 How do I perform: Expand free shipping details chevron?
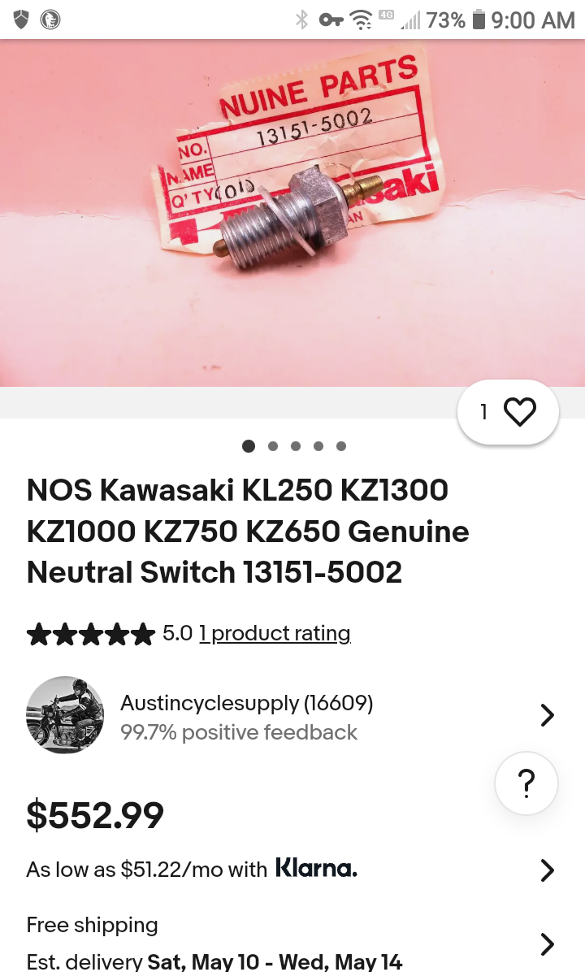[x=547, y=944]
